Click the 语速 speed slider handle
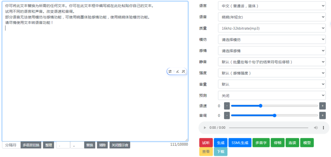The image size is (331, 157). (261, 106)
